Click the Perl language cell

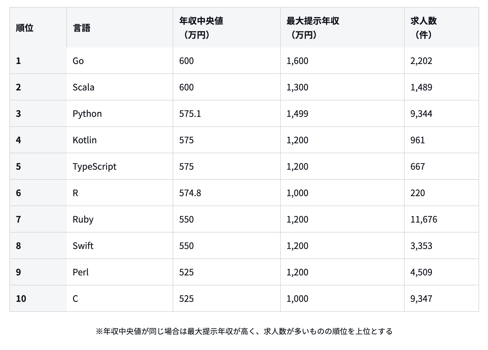80,272
